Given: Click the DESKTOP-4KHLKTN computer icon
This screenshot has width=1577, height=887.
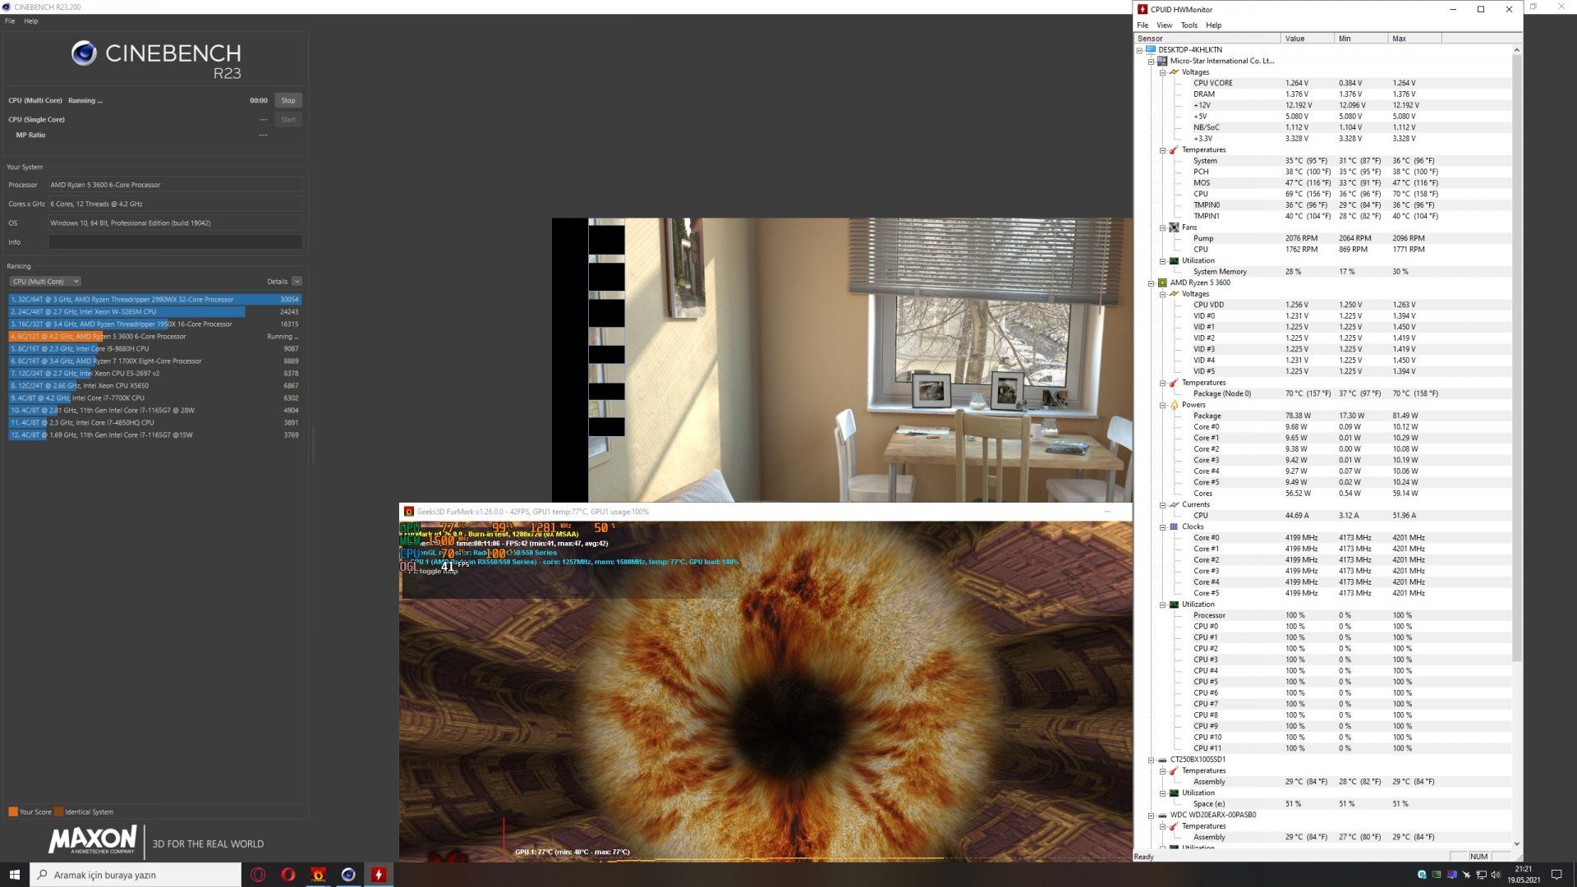Looking at the screenshot, I should [1151, 50].
